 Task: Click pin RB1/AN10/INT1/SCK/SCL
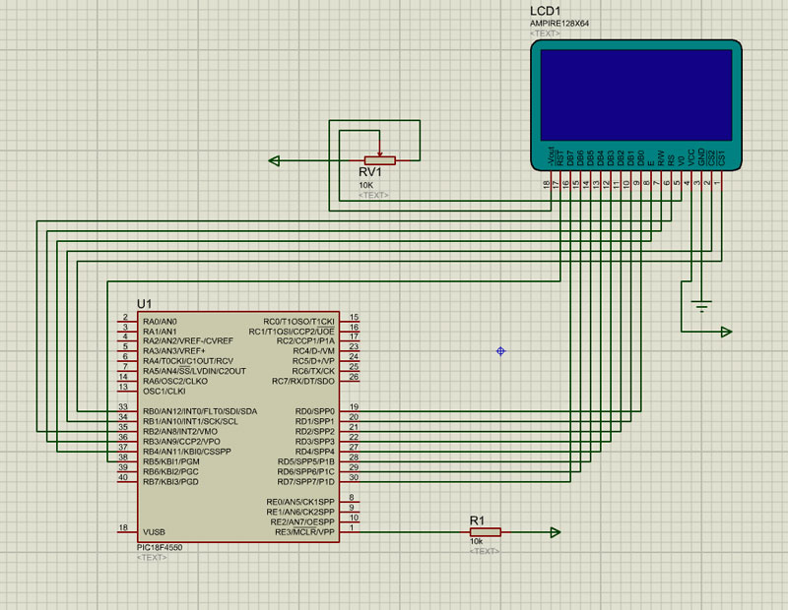coord(190,422)
